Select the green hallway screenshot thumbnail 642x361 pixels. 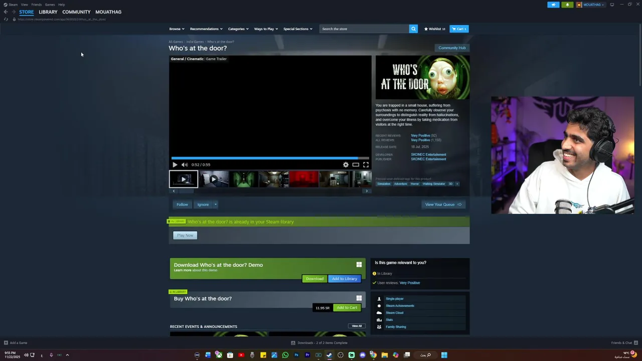click(244, 179)
